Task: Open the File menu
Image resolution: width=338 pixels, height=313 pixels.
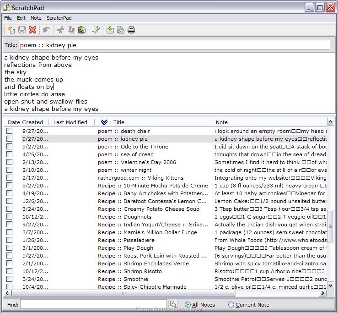Action: [8, 18]
